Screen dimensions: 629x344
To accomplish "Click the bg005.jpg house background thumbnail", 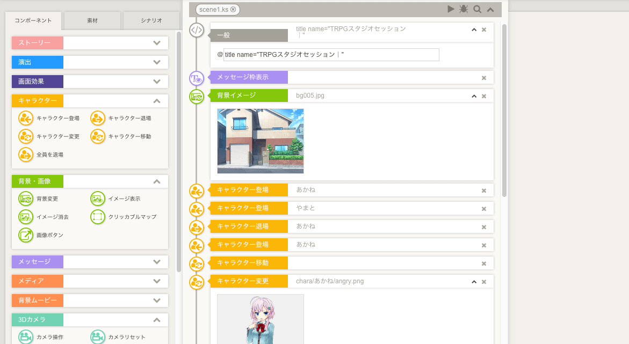I will (x=261, y=141).
